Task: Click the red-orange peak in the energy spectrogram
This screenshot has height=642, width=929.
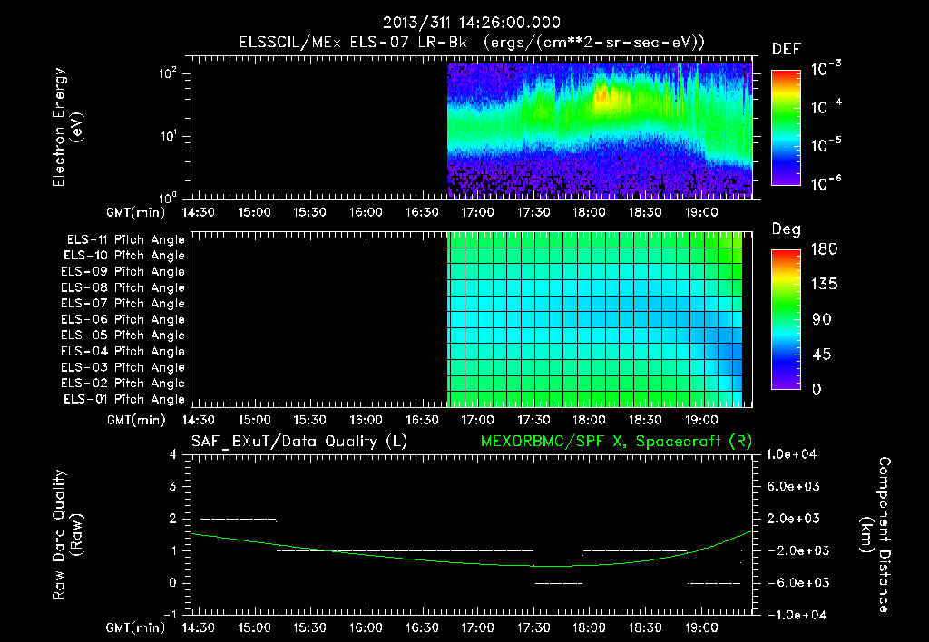Action: point(602,93)
